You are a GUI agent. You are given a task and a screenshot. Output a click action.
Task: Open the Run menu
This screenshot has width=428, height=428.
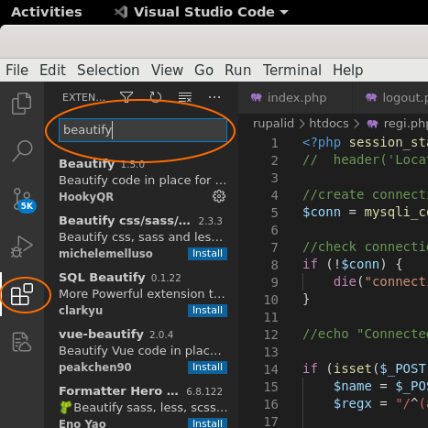[x=238, y=70]
